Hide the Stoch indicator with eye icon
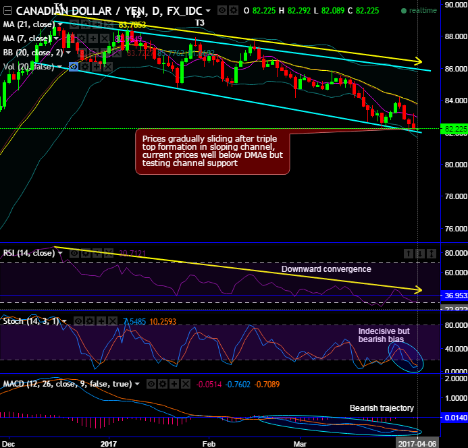468x448 pixels. tap(78, 321)
